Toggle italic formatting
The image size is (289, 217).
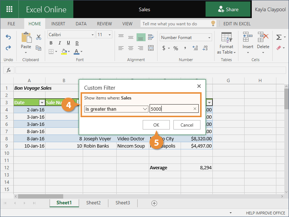[x=59, y=43]
